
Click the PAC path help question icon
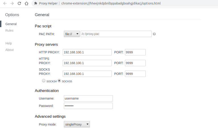pos(154,34)
